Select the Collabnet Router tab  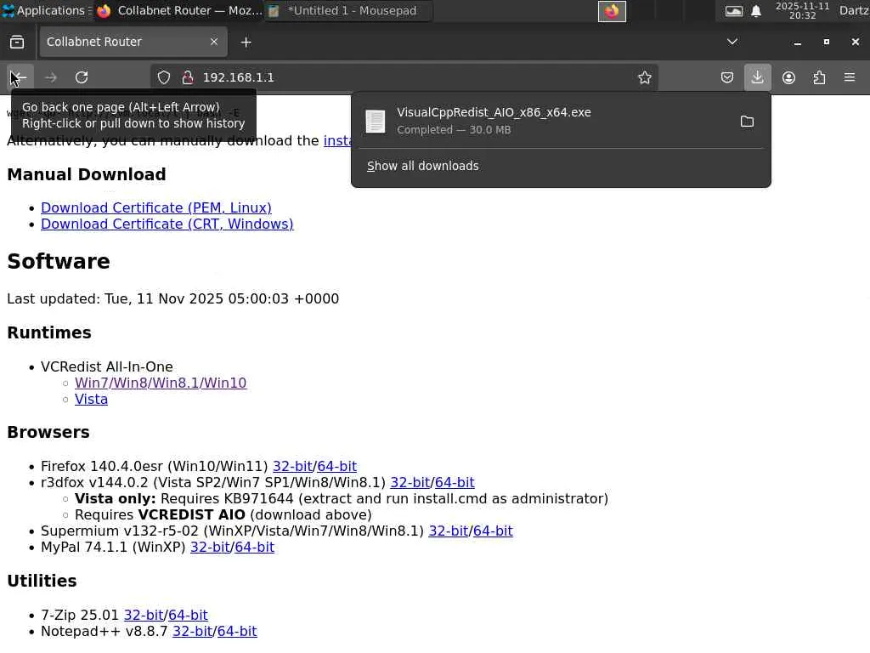pos(133,42)
